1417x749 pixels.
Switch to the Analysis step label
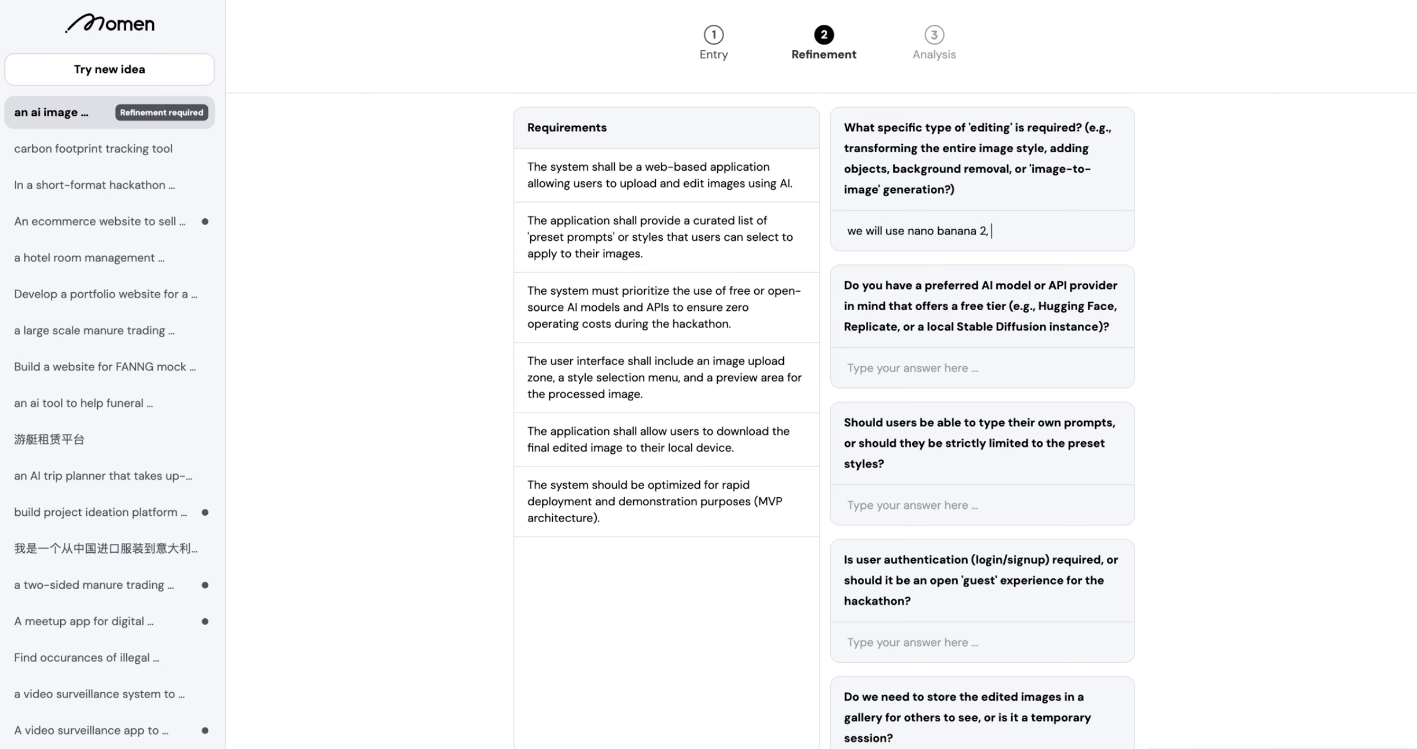[x=934, y=54]
